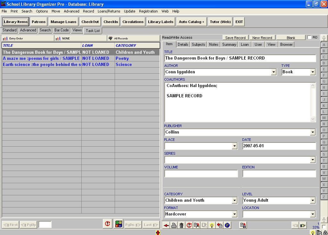Open the Print record icon

click(174, 225)
